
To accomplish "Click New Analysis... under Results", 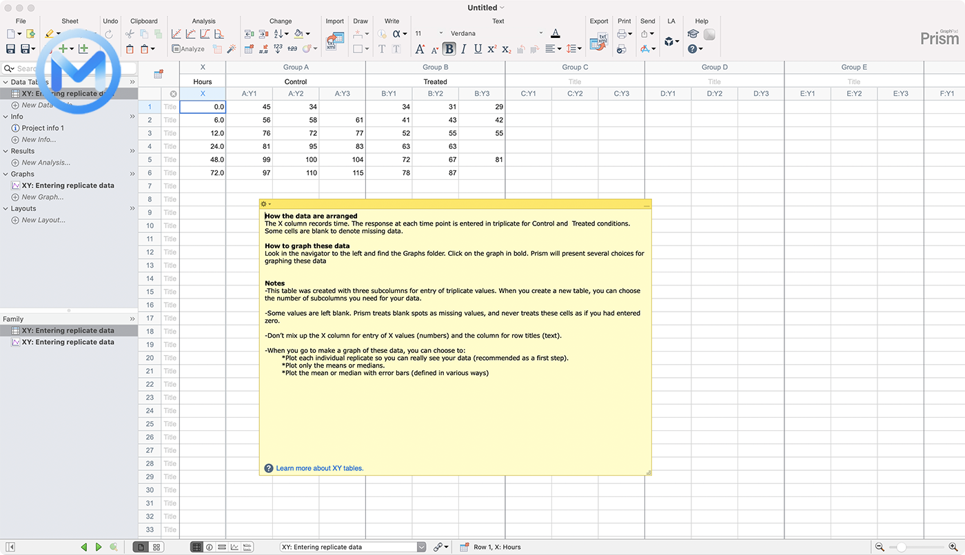I will (x=45, y=163).
